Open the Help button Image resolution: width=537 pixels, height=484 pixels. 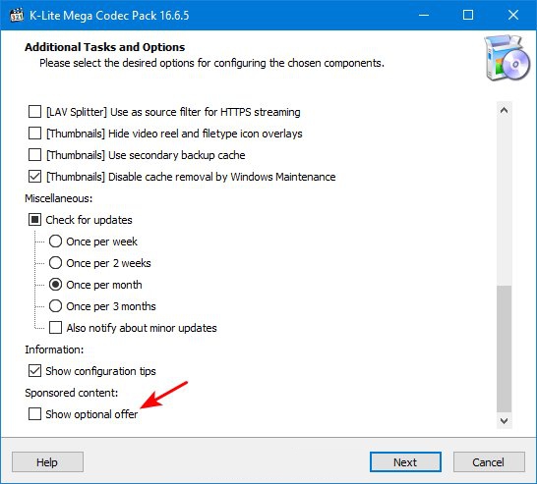pos(47,462)
